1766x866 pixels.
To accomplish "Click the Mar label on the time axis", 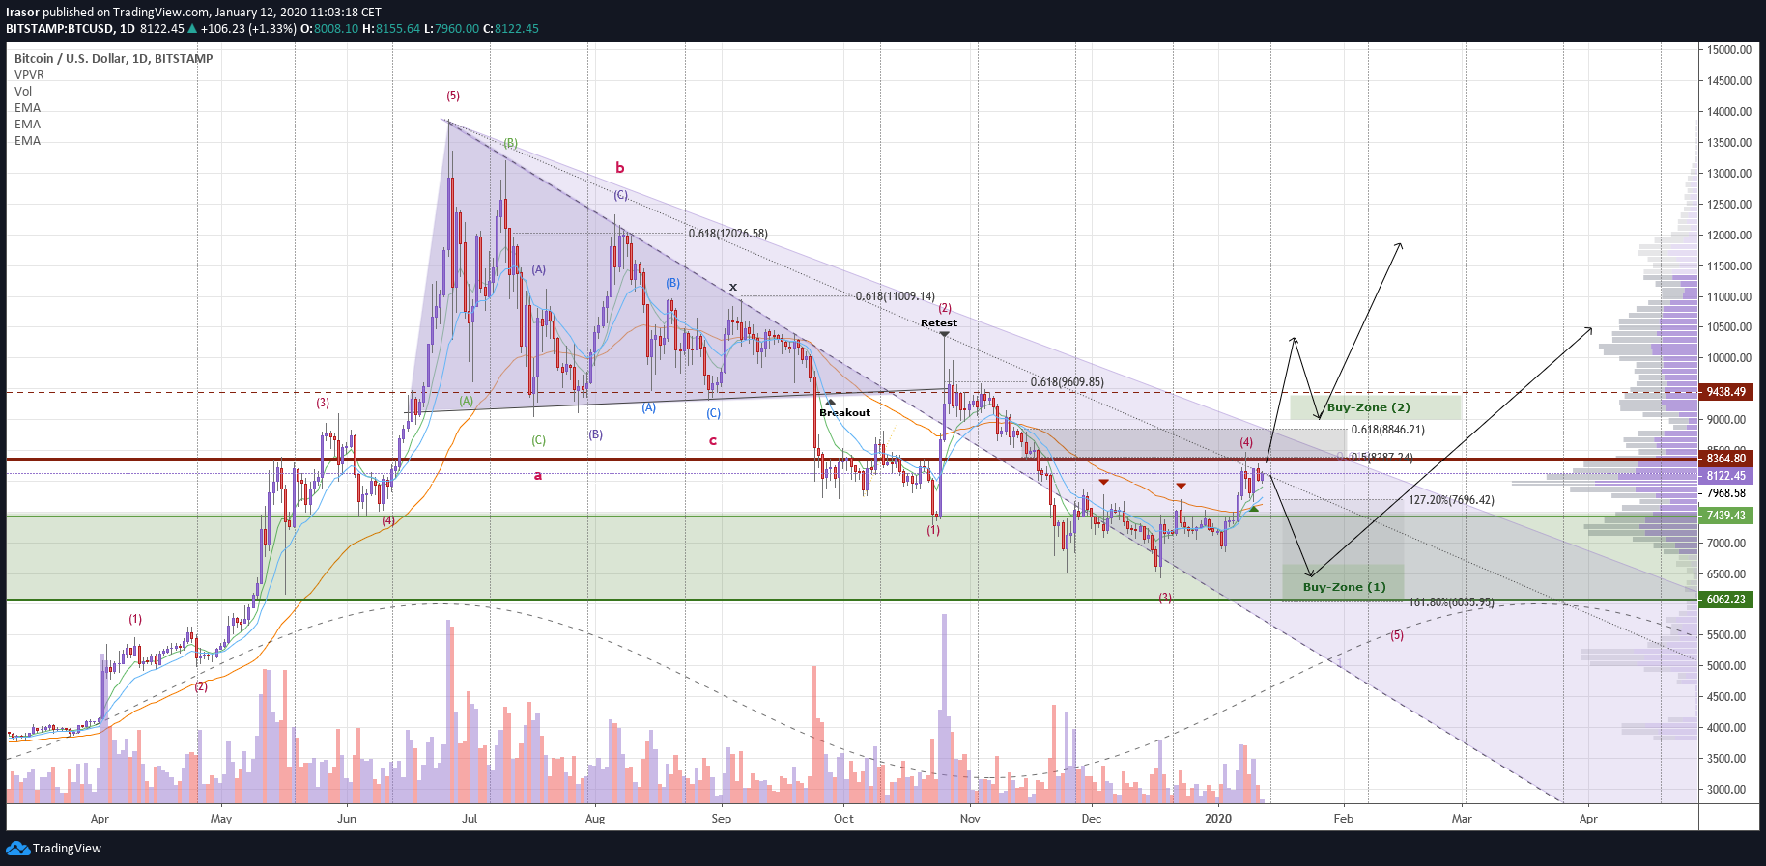I will pyautogui.click(x=1462, y=819).
